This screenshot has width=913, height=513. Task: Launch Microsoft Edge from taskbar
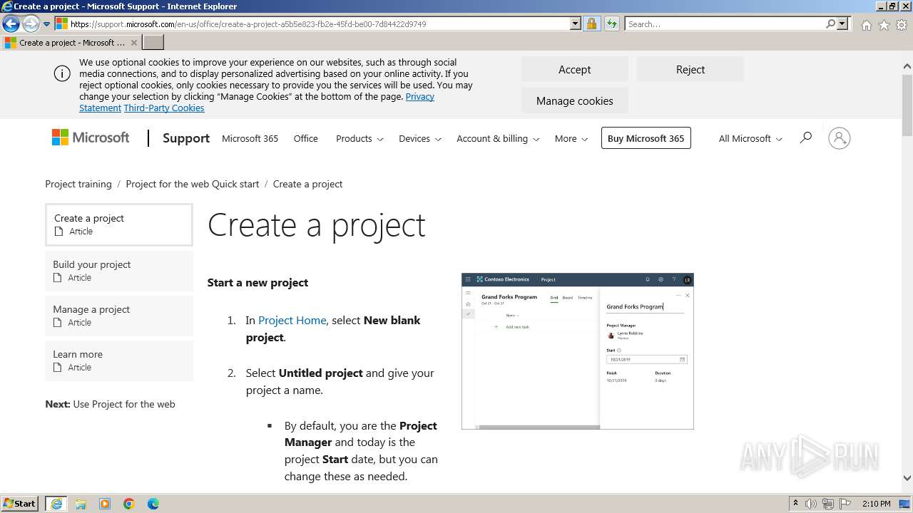(153, 504)
